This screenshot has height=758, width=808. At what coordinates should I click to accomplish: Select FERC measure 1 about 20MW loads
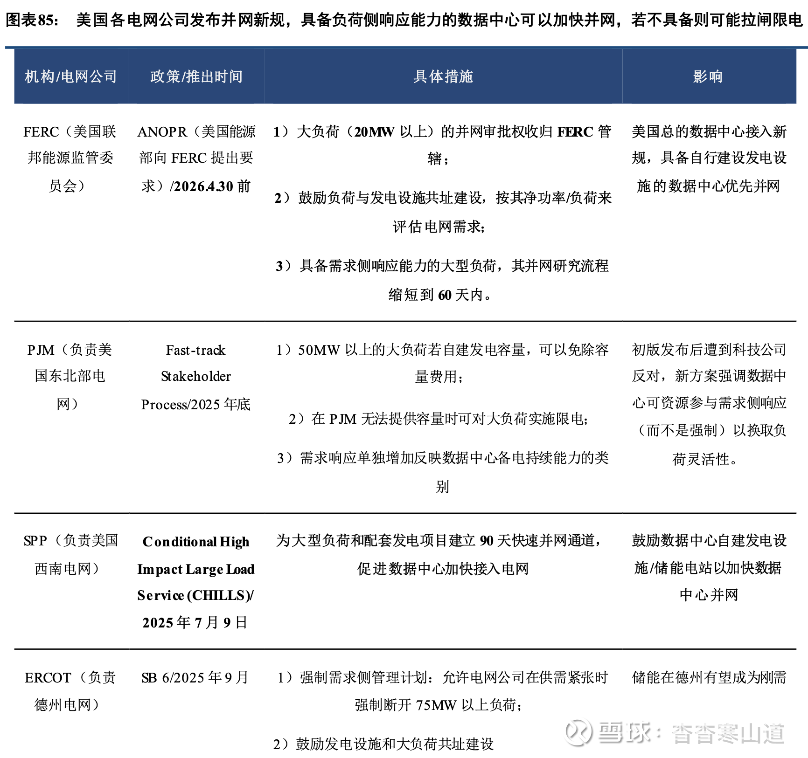pos(442,145)
